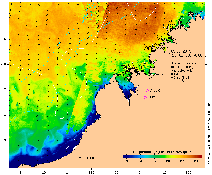Click the temperature color bar
The height and width of the screenshot is (175, 212).
162,156
